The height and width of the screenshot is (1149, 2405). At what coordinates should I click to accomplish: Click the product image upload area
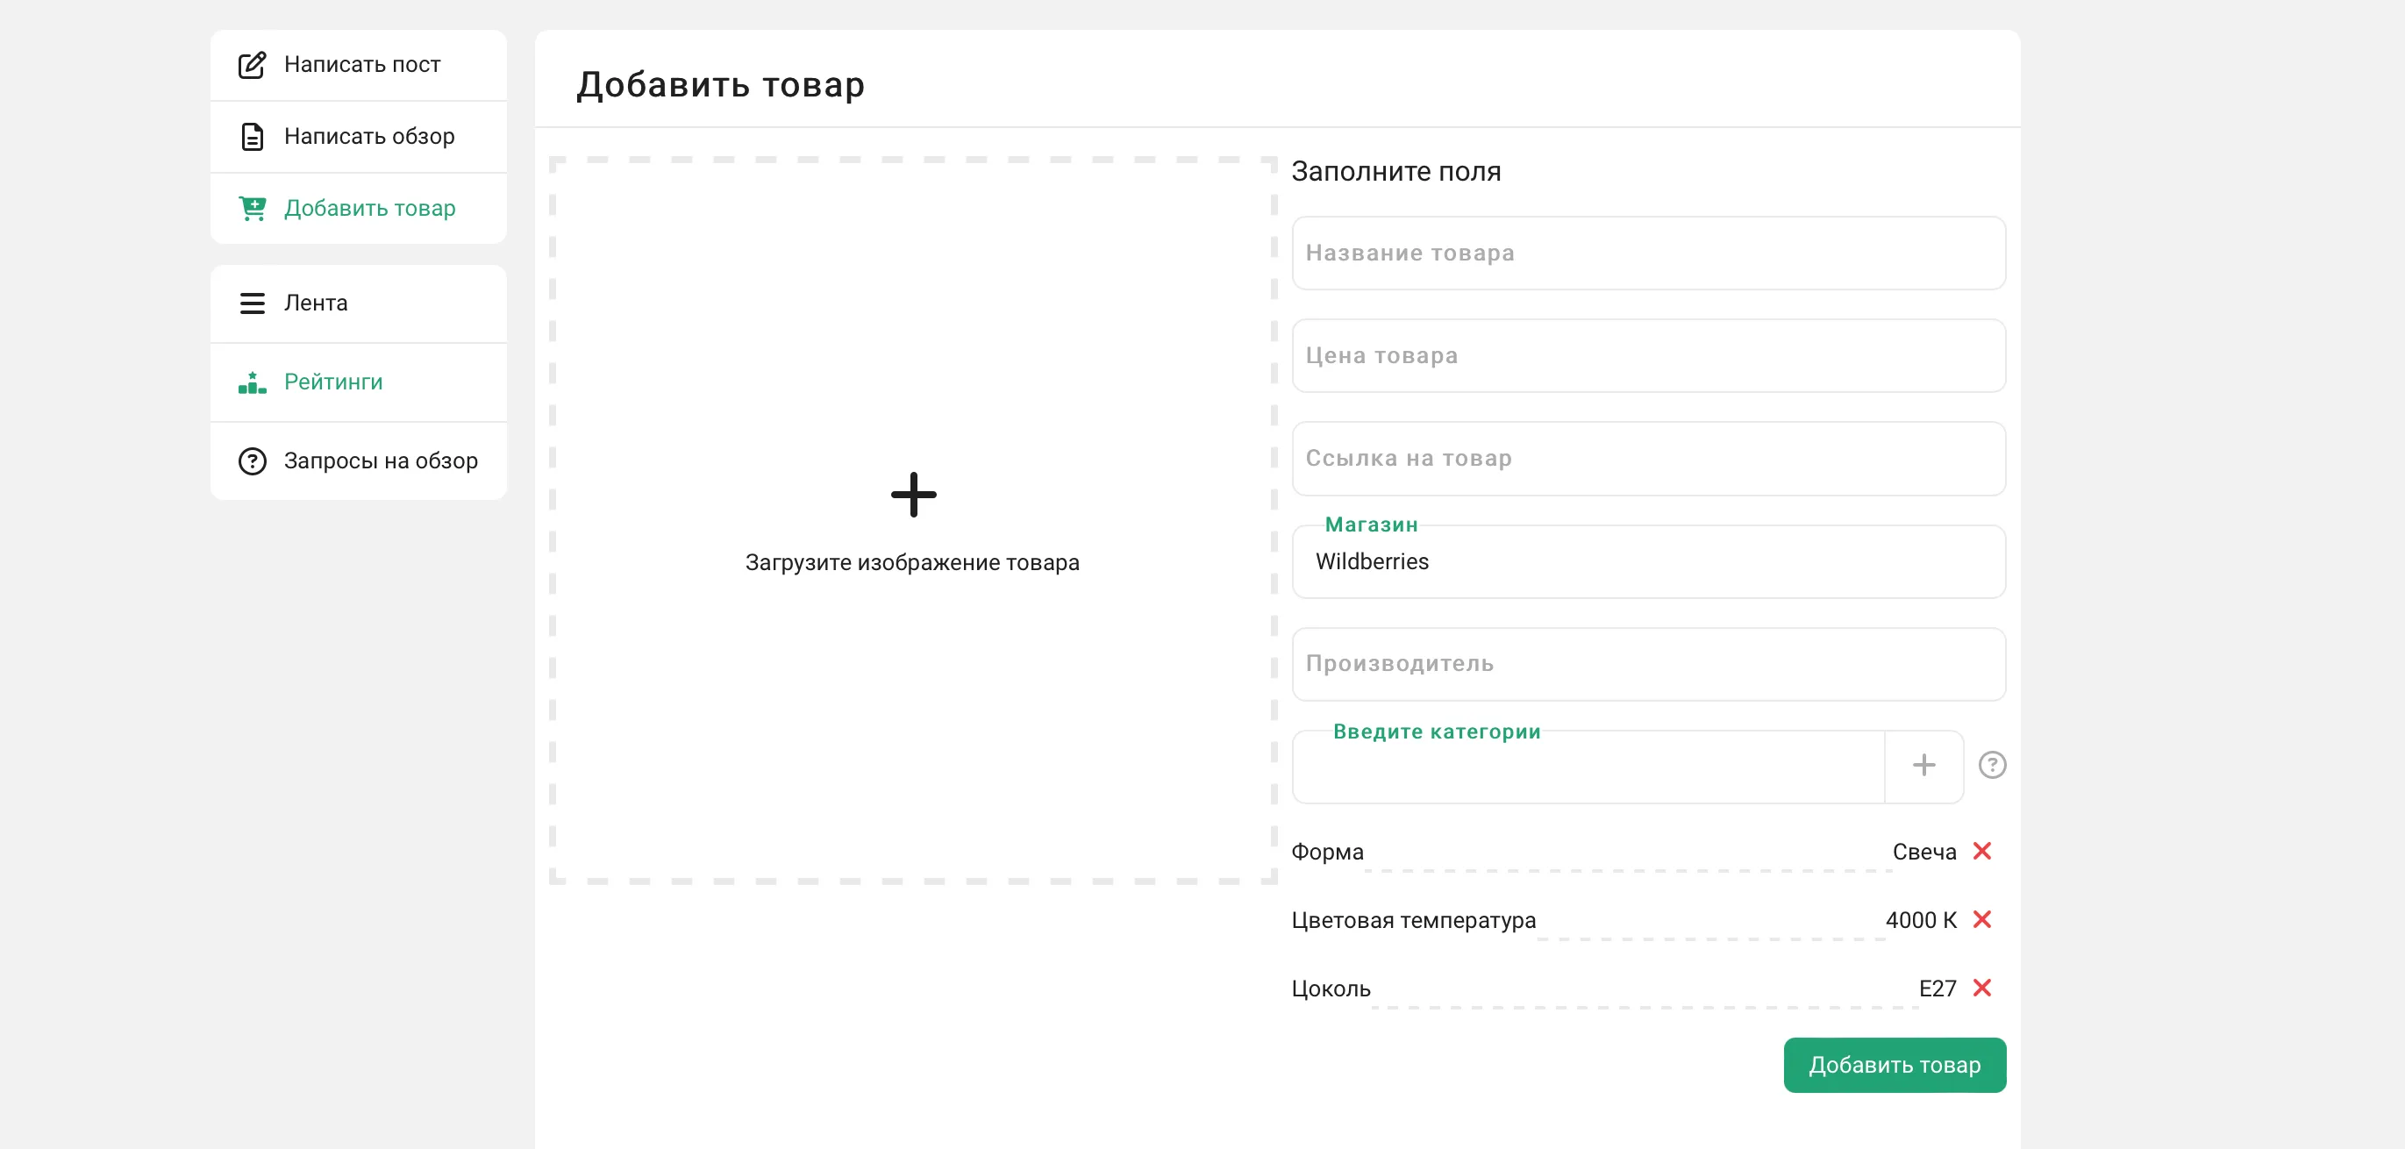click(x=912, y=520)
